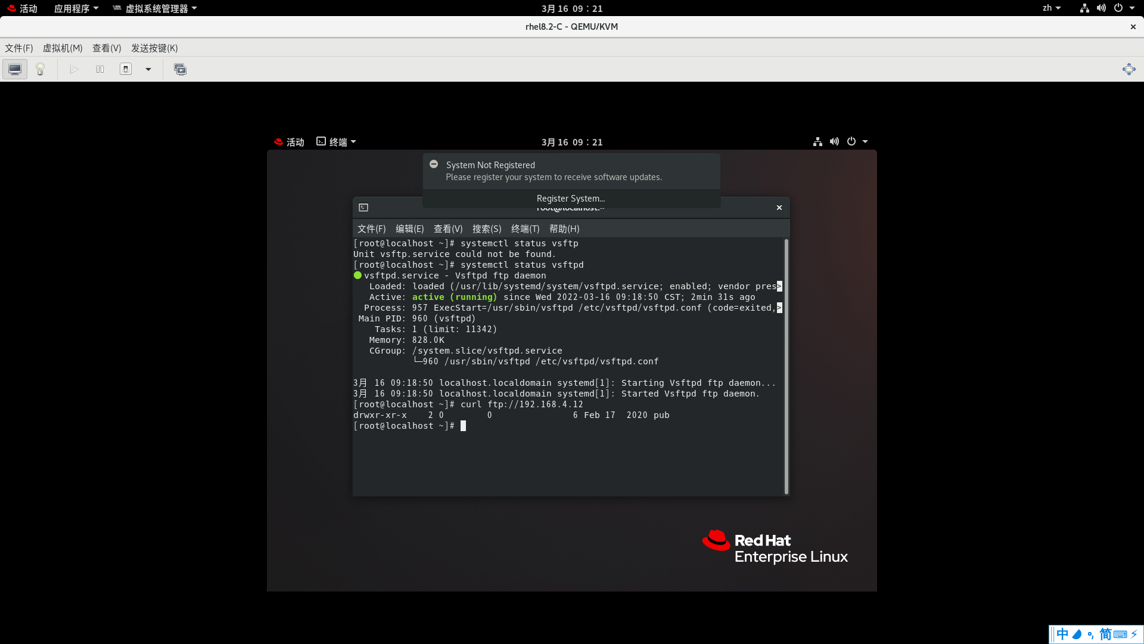Open the zh input language dropdown
This screenshot has height=644, width=1144.
click(x=1052, y=8)
